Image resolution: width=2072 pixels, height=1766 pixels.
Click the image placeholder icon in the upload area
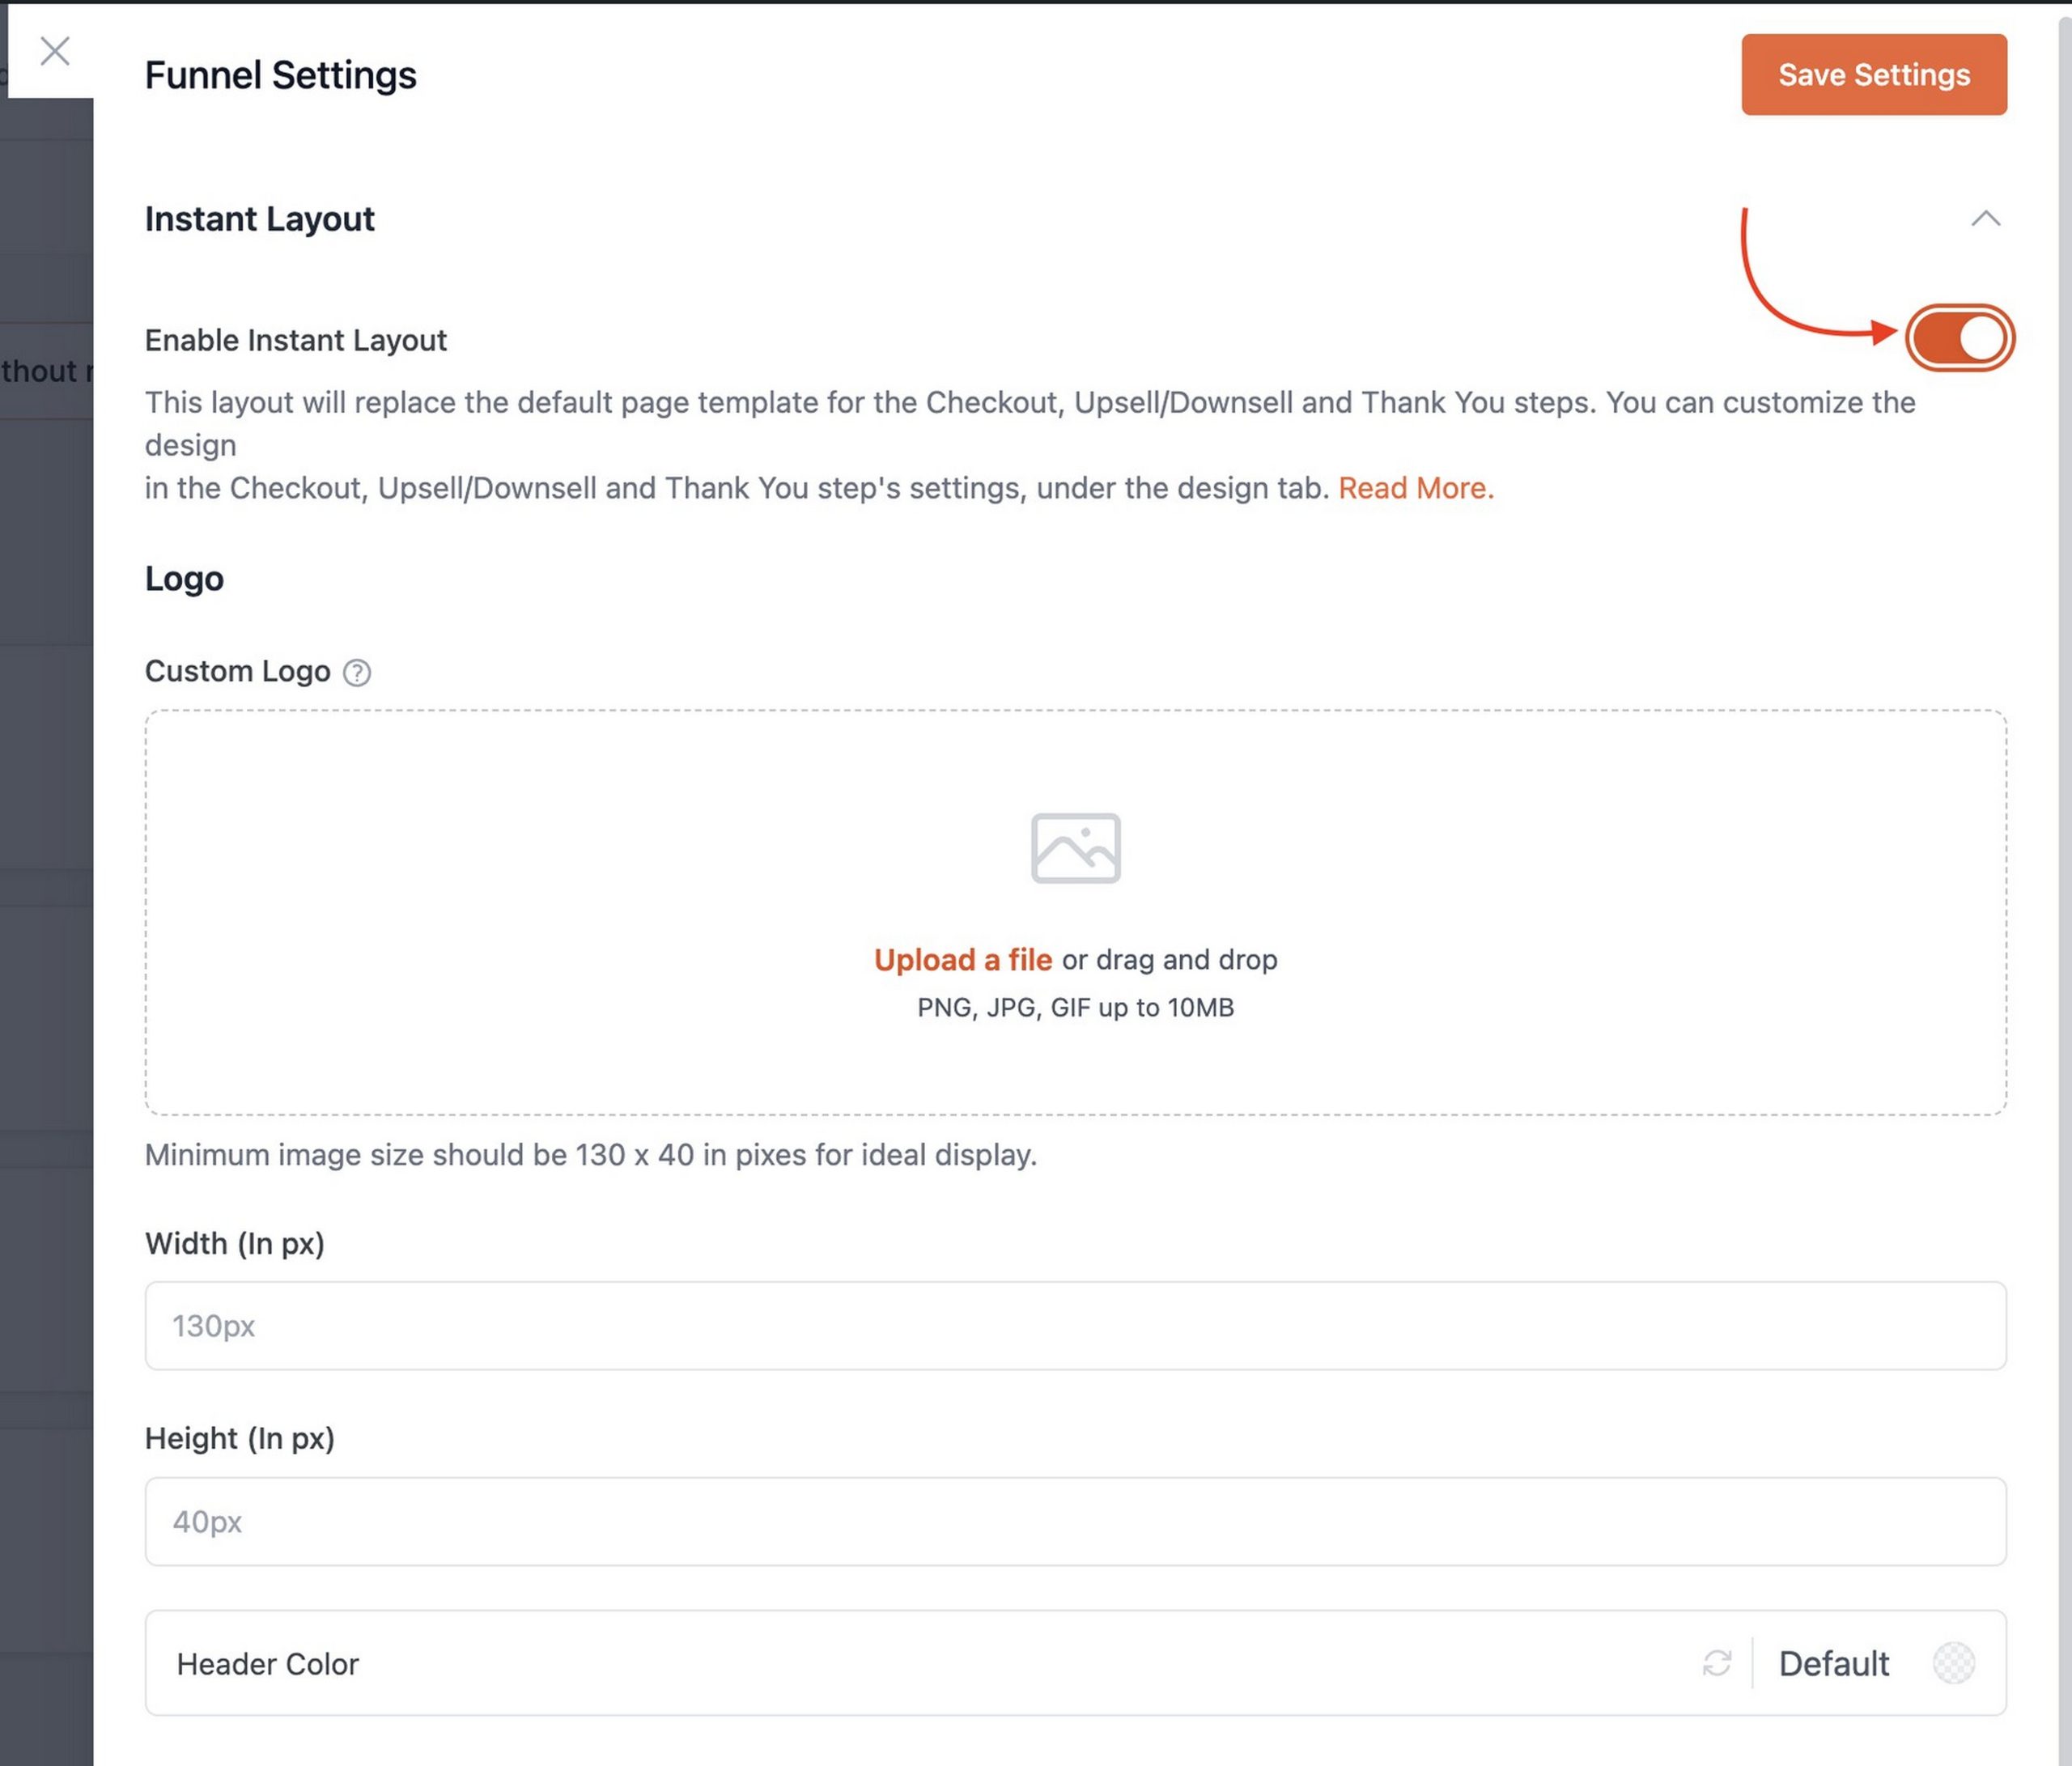[x=1076, y=847]
